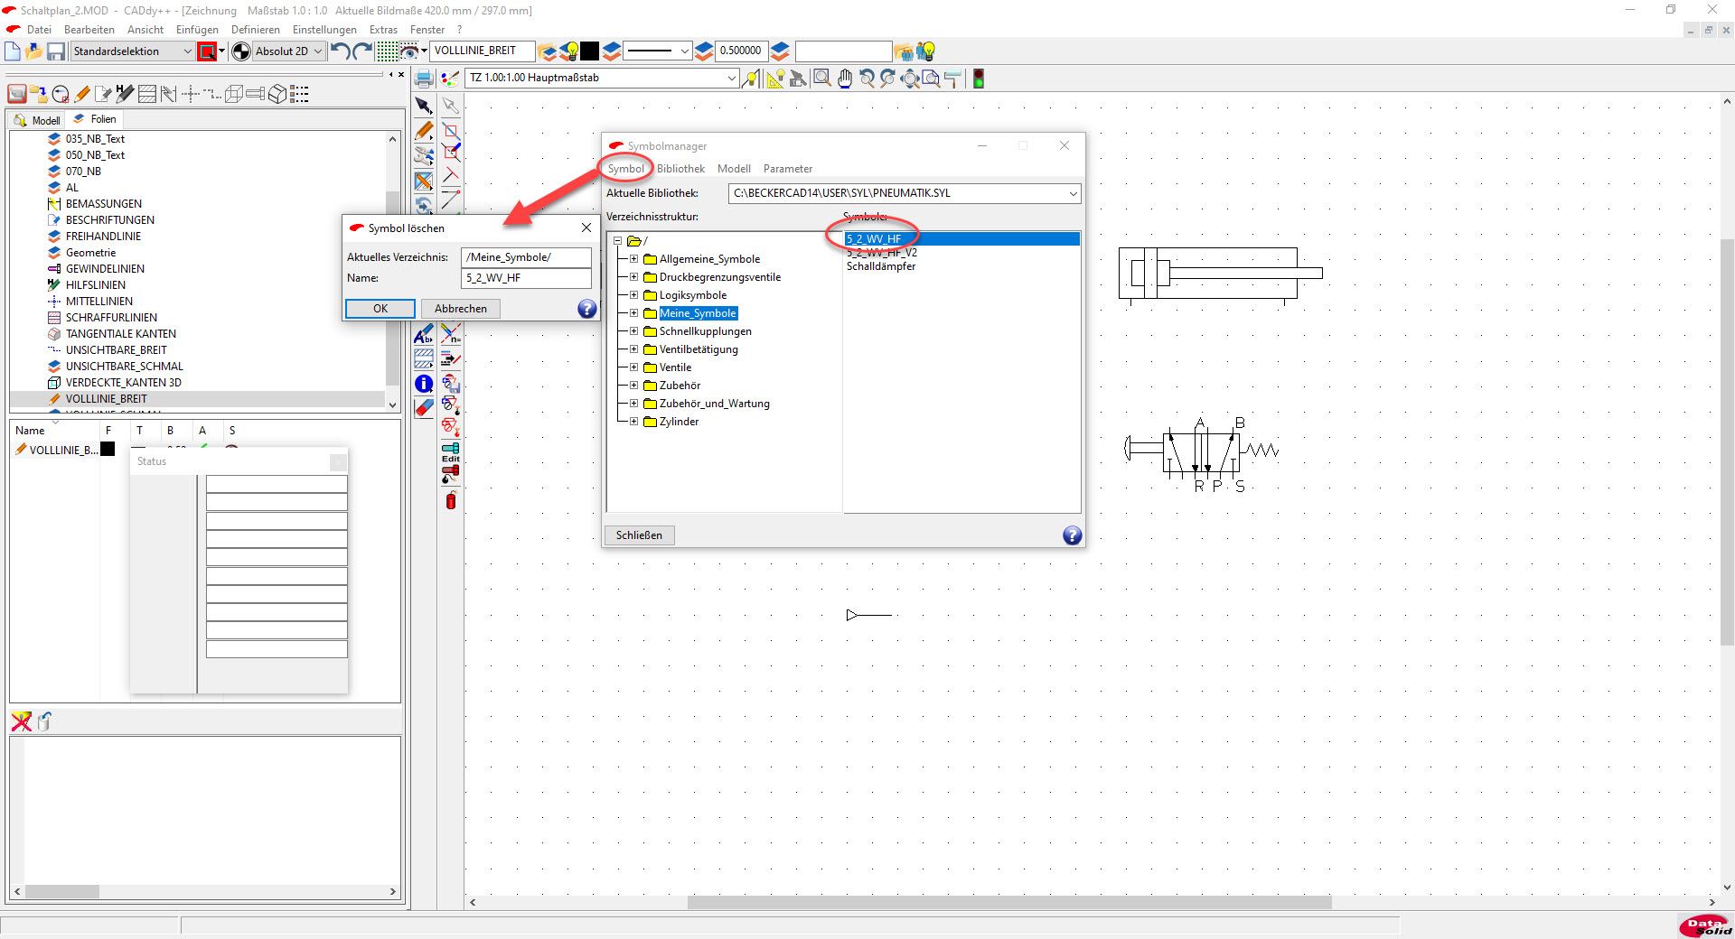Confirm deletion with OK button

click(380, 309)
